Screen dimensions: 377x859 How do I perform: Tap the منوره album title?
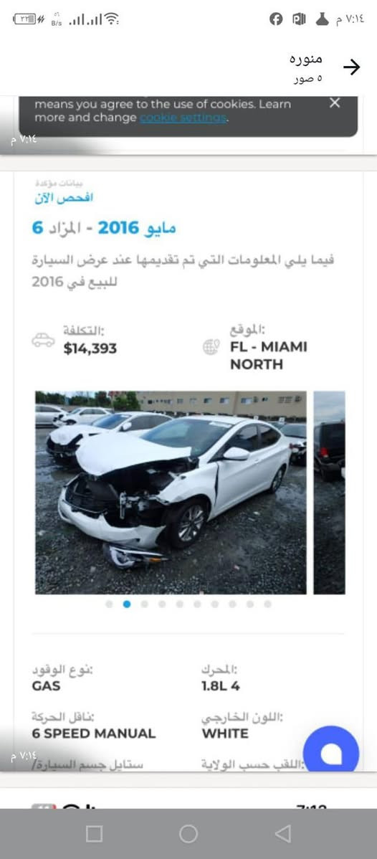(306, 59)
